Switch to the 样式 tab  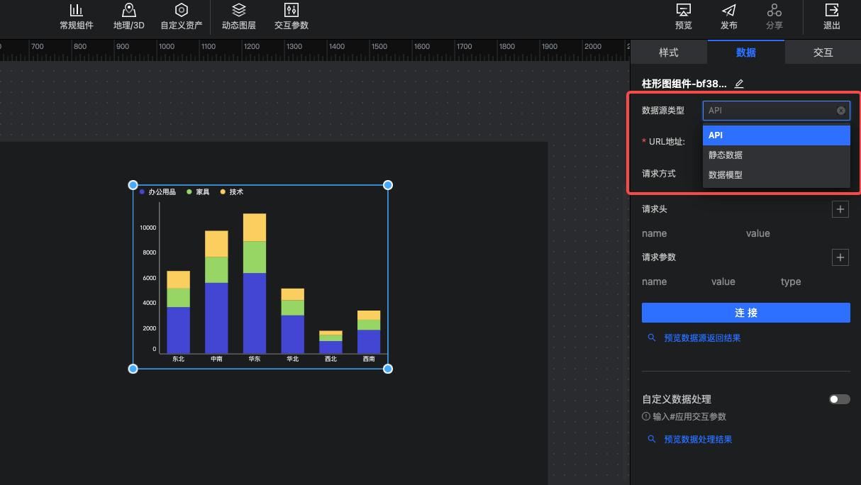669,52
